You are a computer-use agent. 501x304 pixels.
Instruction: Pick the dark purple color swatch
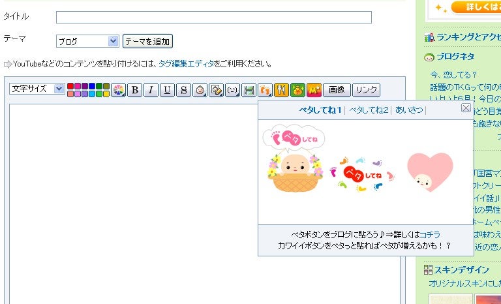(x=85, y=86)
